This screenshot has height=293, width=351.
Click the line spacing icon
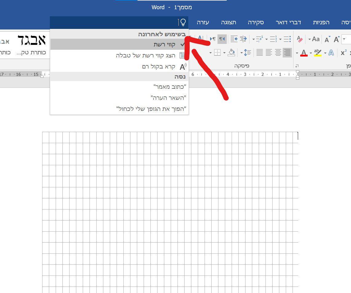[248, 53]
